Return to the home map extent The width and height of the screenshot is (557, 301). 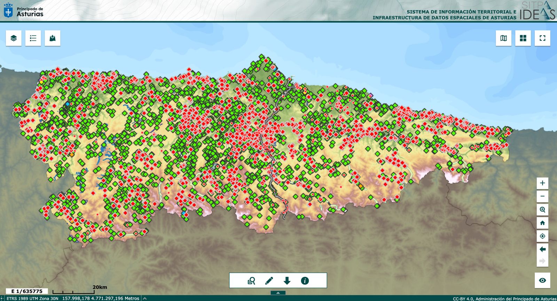point(542,223)
